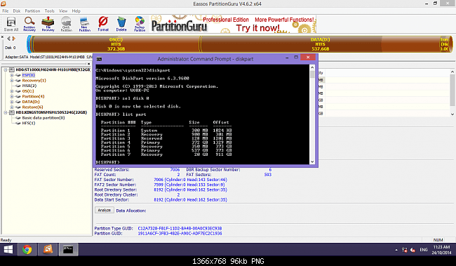Click Command Prompt scrollbar down arrow

point(312,162)
